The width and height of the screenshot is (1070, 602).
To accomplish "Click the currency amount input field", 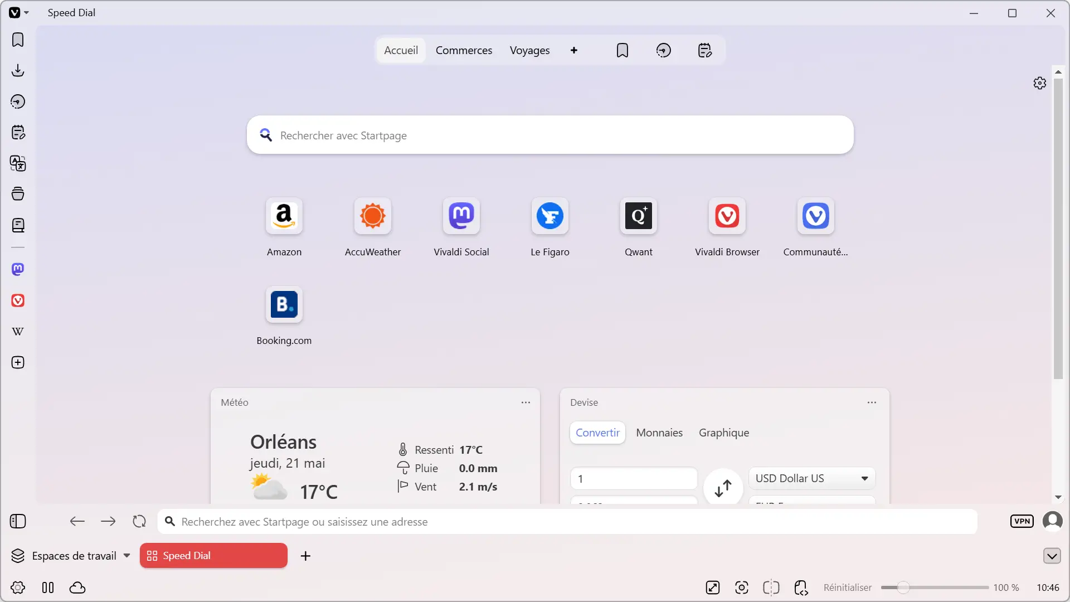I will tap(634, 478).
